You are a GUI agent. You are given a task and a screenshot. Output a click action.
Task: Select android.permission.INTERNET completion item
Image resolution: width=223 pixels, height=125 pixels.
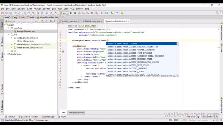tap(141, 43)
